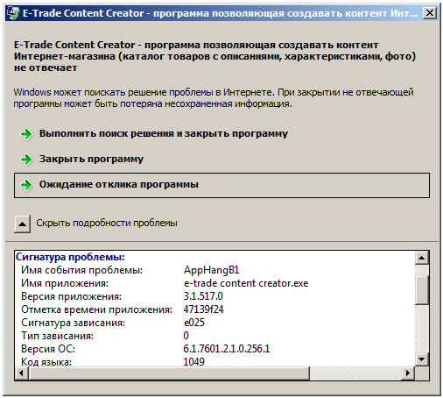Click the 'Тип зависания:' label
Image resolution: width=443 pixels, height=398 pixels.
(x=57, y=336)
